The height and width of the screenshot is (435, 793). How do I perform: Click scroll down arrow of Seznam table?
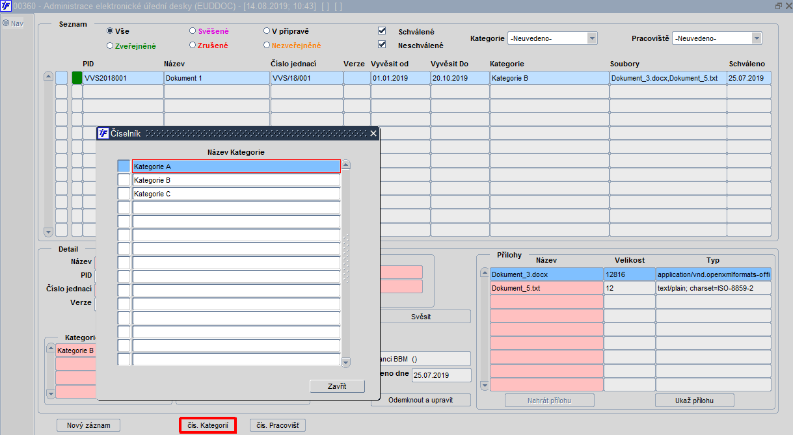click(x=48, y=231)
